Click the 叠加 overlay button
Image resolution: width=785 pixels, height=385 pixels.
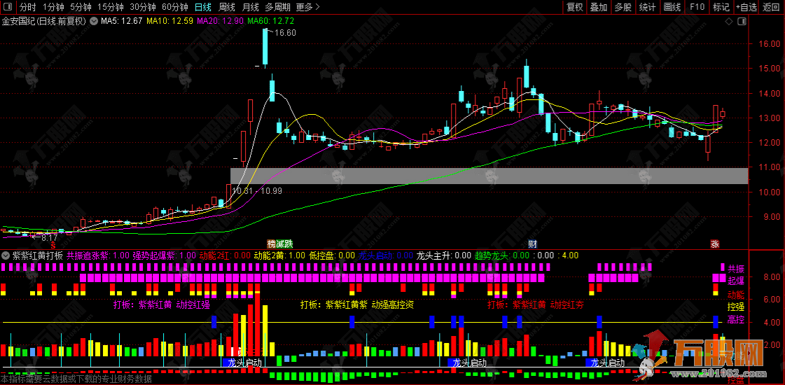598,7
